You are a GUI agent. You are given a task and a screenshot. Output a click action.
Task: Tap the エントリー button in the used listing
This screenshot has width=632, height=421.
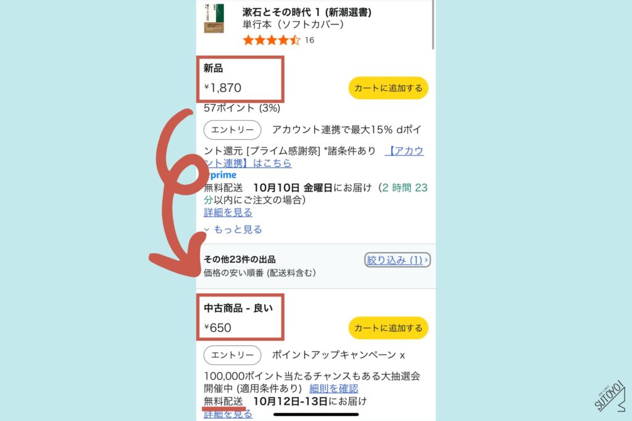click(x=232, y=355)
